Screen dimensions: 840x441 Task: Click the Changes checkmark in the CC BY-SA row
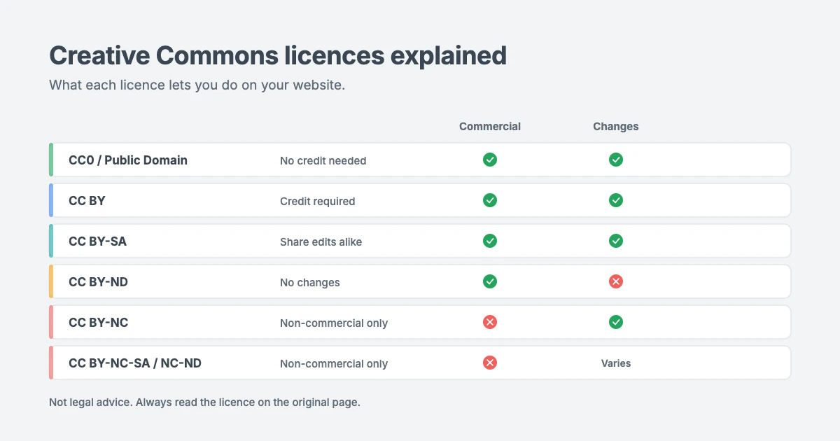616,241
